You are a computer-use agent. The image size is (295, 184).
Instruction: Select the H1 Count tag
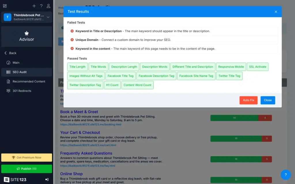(112, 85)
